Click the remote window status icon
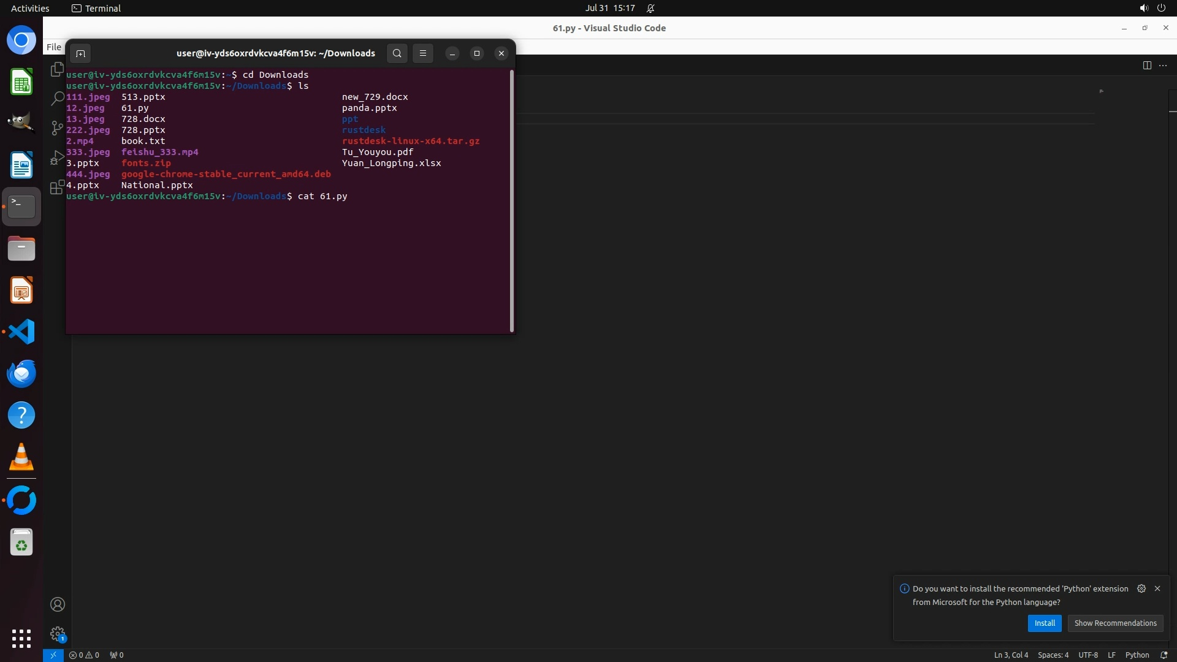The height and width of the screenshot is (662, 1177). click(53, 655)
